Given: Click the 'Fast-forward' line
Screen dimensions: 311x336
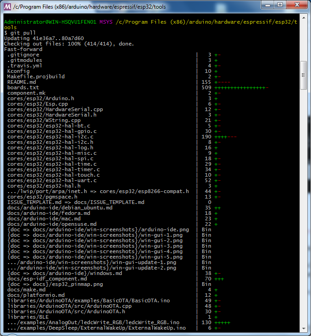Looking at the screenshot, I should 23,49.
